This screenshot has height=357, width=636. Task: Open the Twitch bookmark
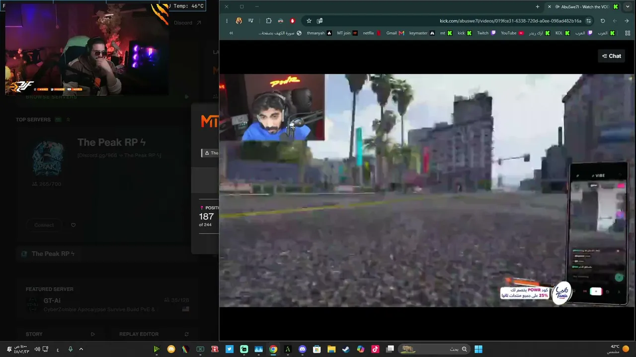click(x=486, y=33)
